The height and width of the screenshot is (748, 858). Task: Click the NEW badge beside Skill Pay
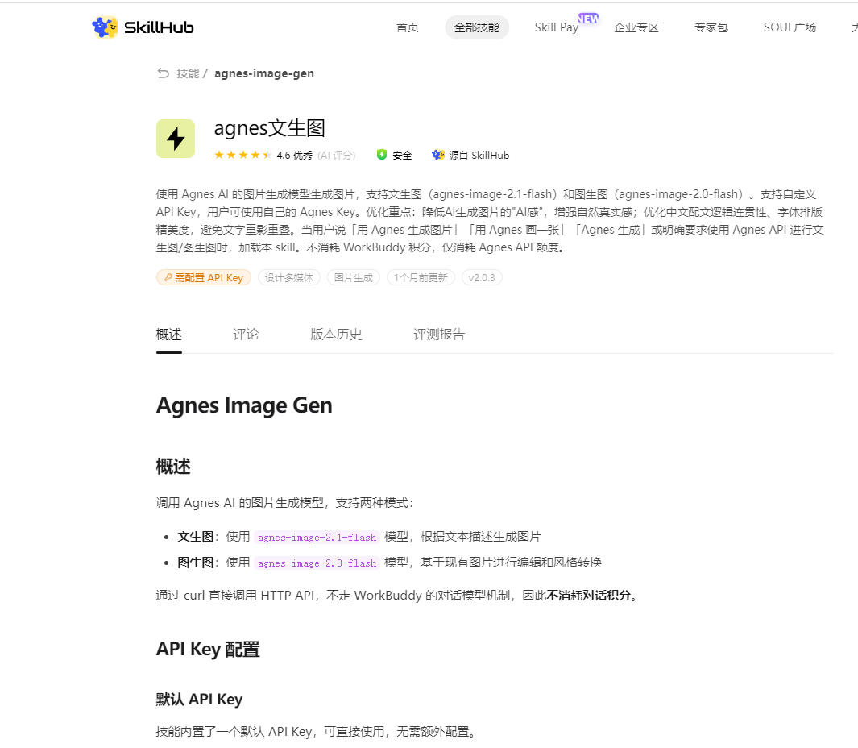point(588,19)
